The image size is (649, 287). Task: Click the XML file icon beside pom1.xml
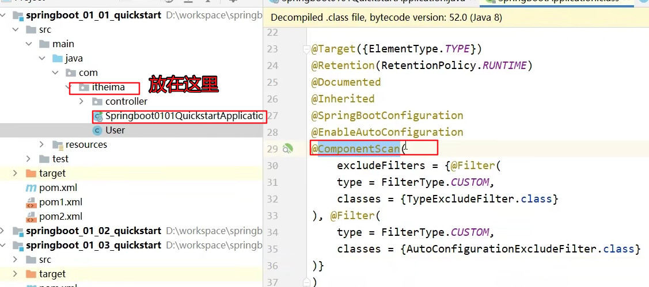[31, 202]
